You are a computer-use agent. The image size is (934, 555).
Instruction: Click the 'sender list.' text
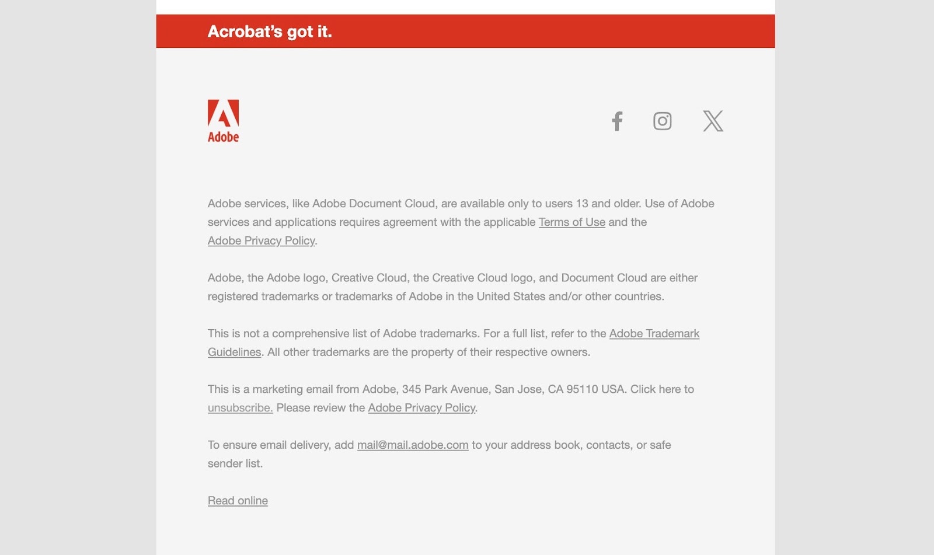235,464
